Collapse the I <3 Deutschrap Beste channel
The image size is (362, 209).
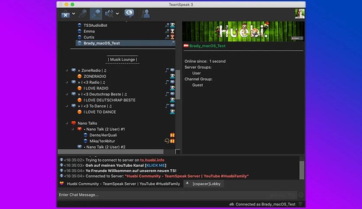tap(67, 94)
